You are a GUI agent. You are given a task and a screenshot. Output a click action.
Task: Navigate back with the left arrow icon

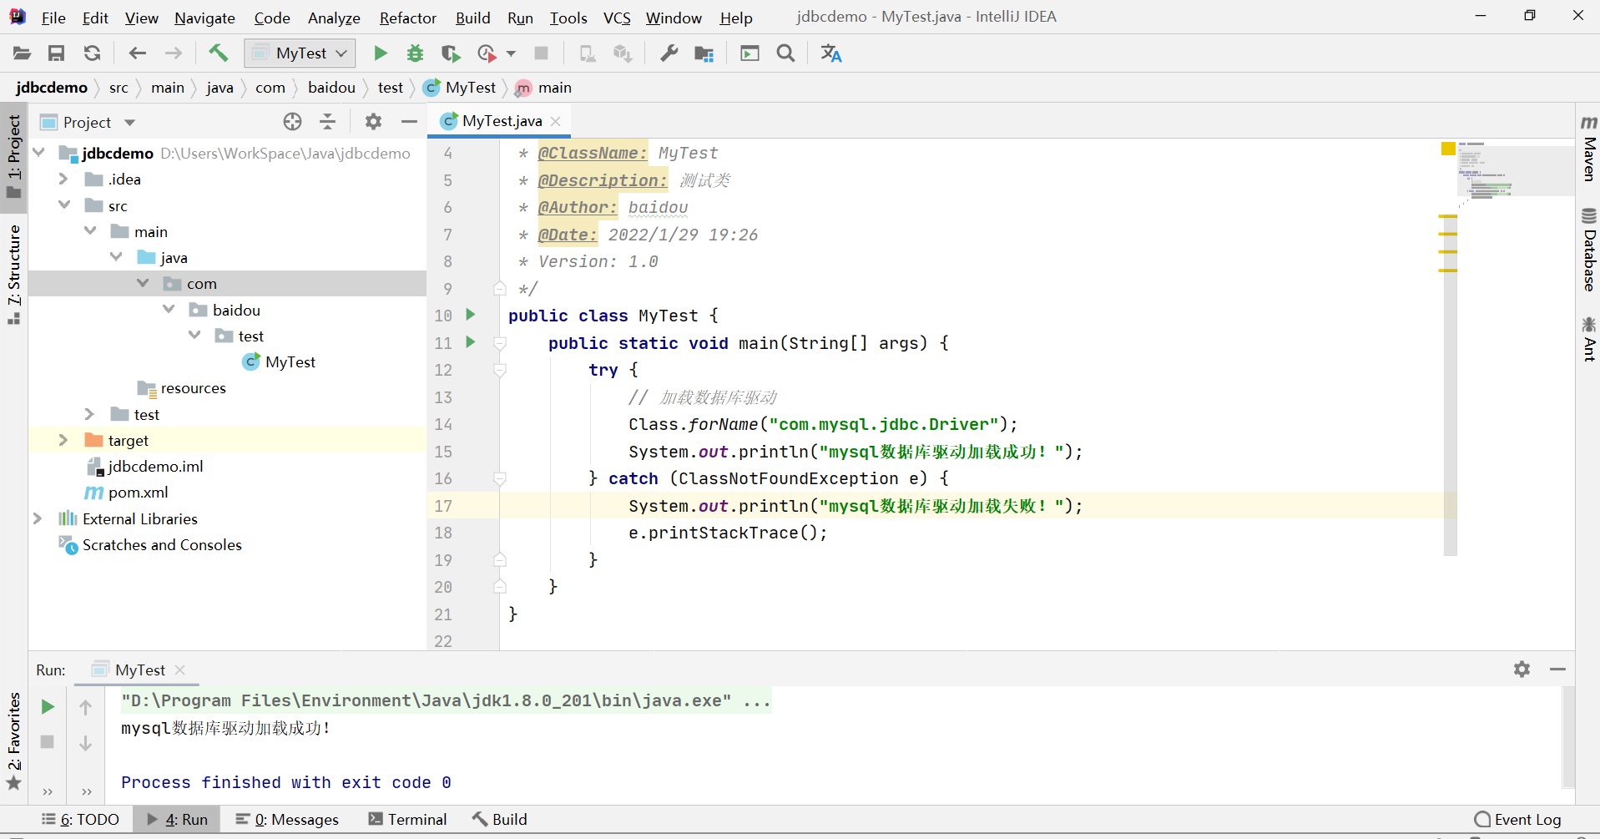[x=138, y=53]
